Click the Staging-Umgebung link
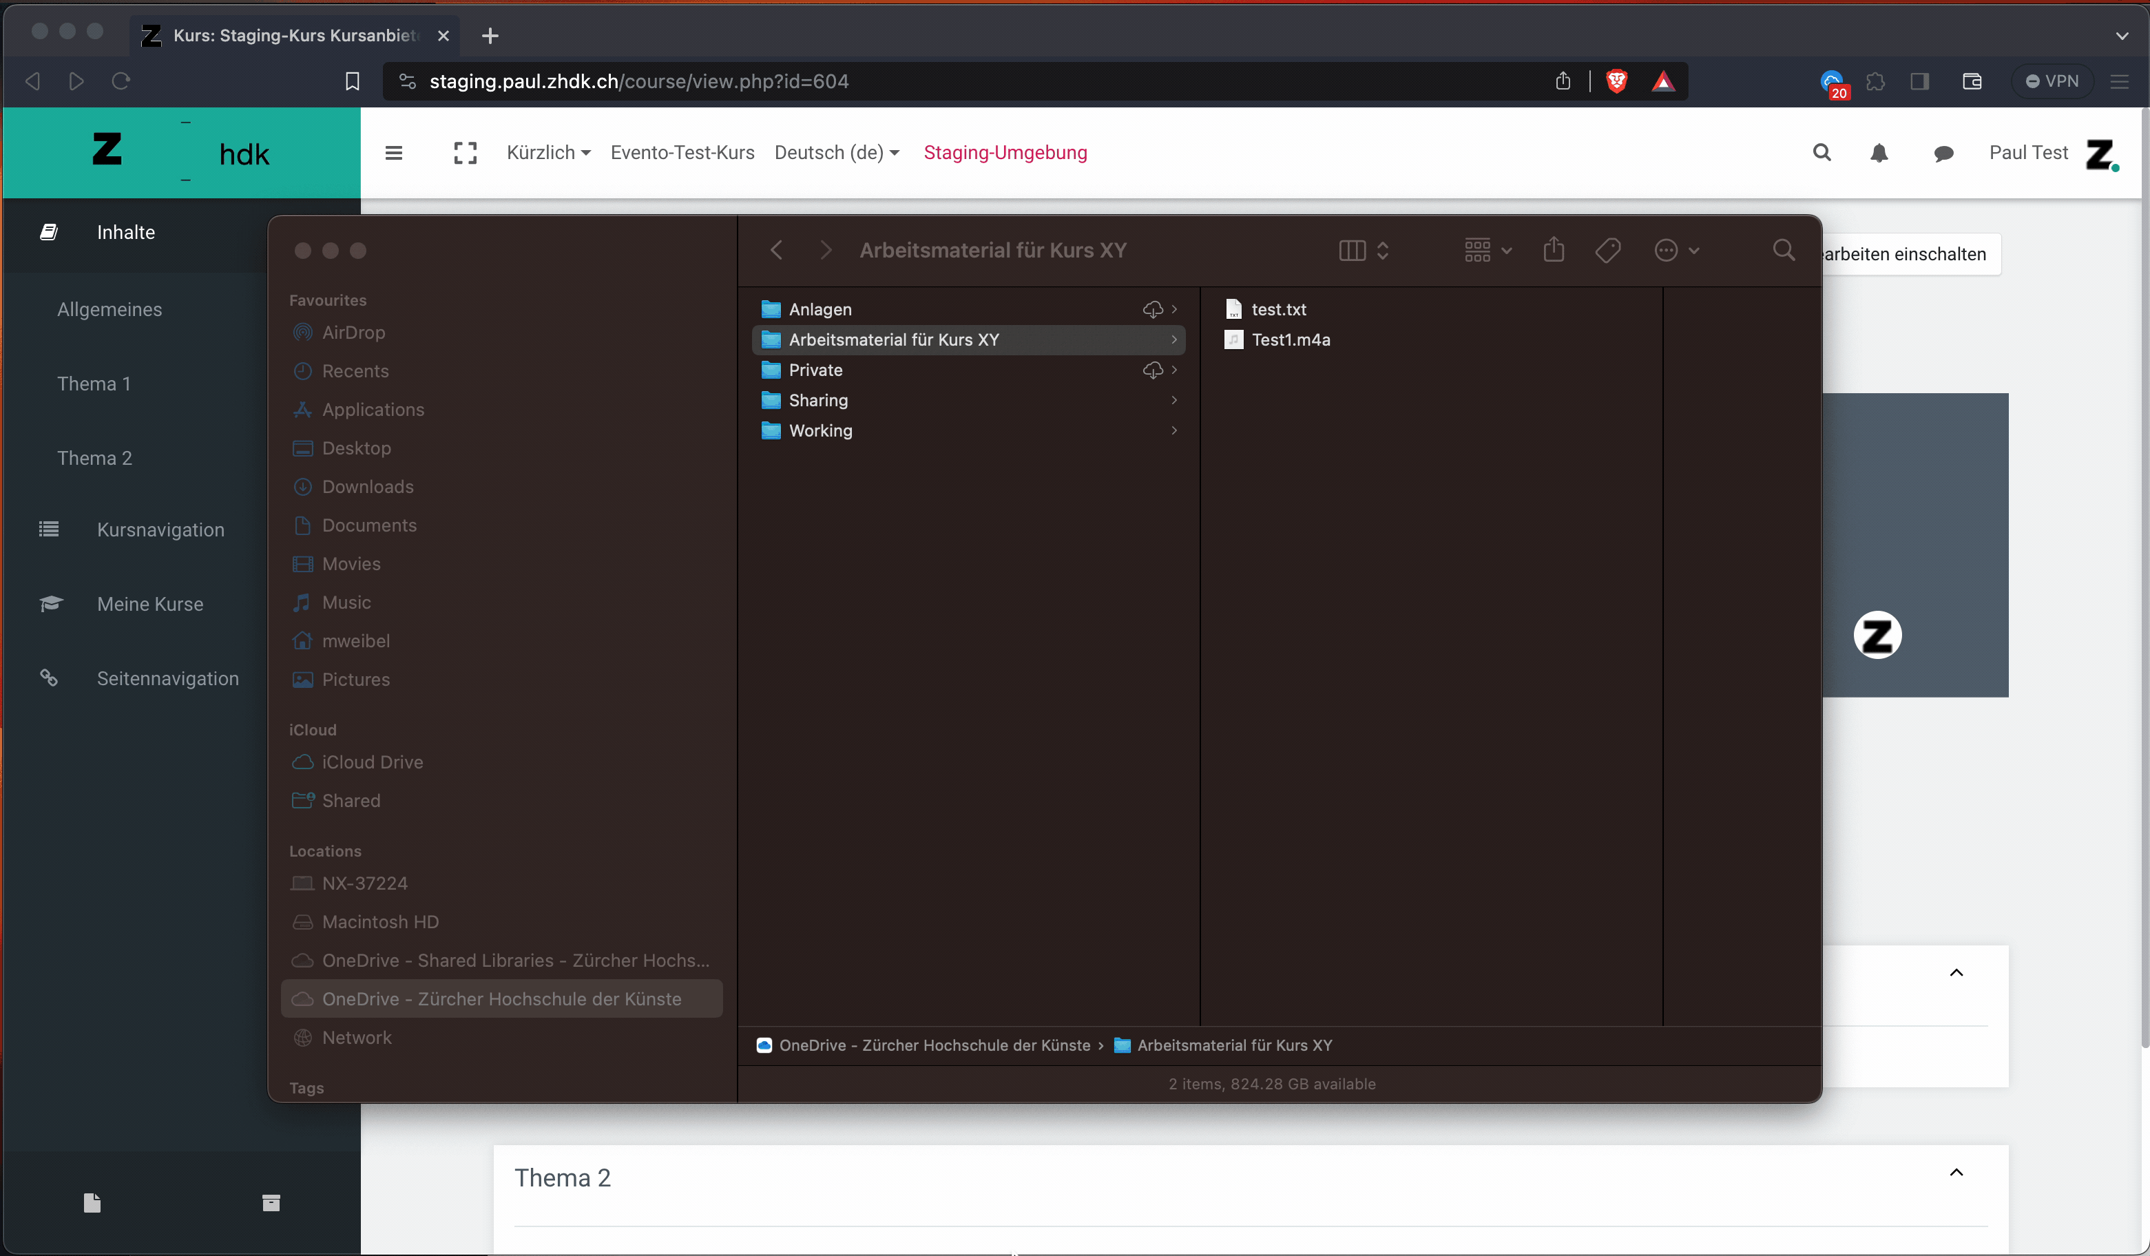Screen dimensions: 2150x1256 (1005, 153)
